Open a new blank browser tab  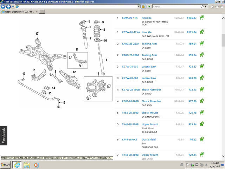[x=42, y=12]
